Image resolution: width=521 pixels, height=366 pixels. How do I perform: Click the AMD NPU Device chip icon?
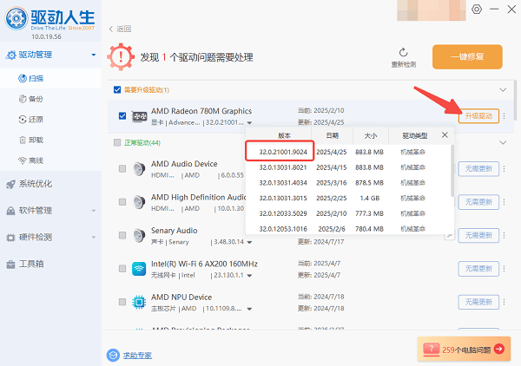coord(139,302)
